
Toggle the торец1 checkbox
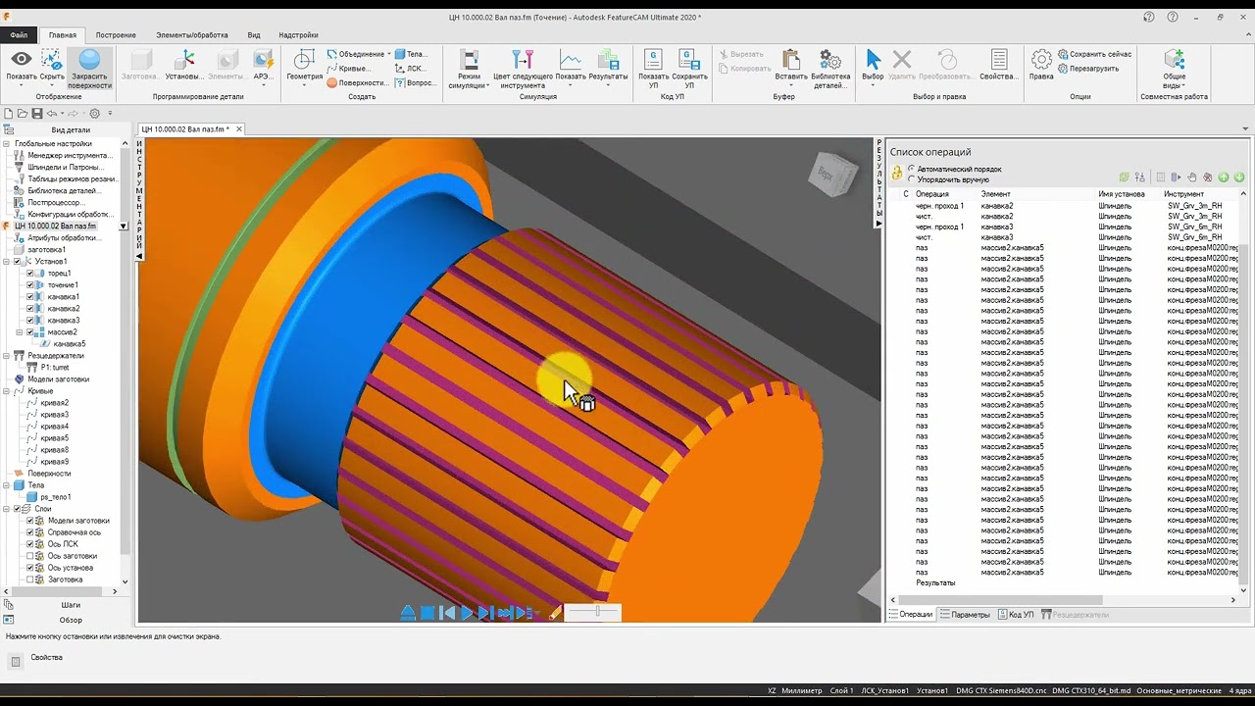pyautogui.click(x=29, y=274)
